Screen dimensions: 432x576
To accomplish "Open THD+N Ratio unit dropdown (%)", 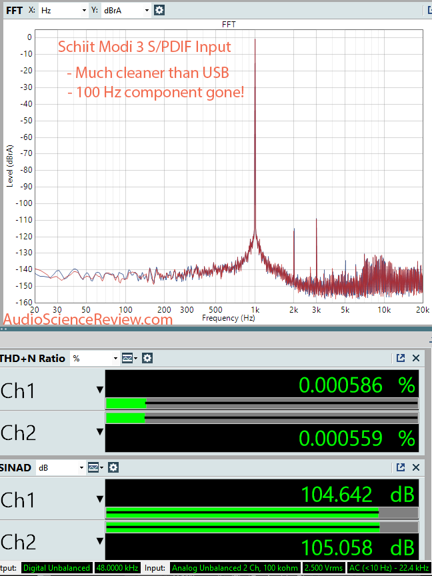I will click(x=95, y=358).
